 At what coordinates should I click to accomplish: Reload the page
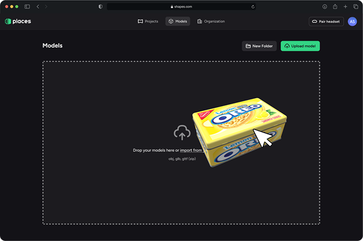coord(253,7)
